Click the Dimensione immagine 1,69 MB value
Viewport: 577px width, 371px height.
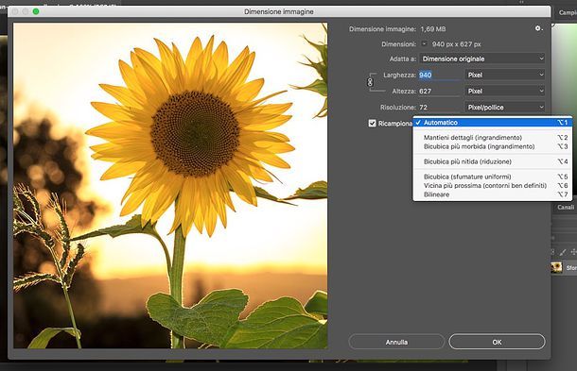coord(433,28)
